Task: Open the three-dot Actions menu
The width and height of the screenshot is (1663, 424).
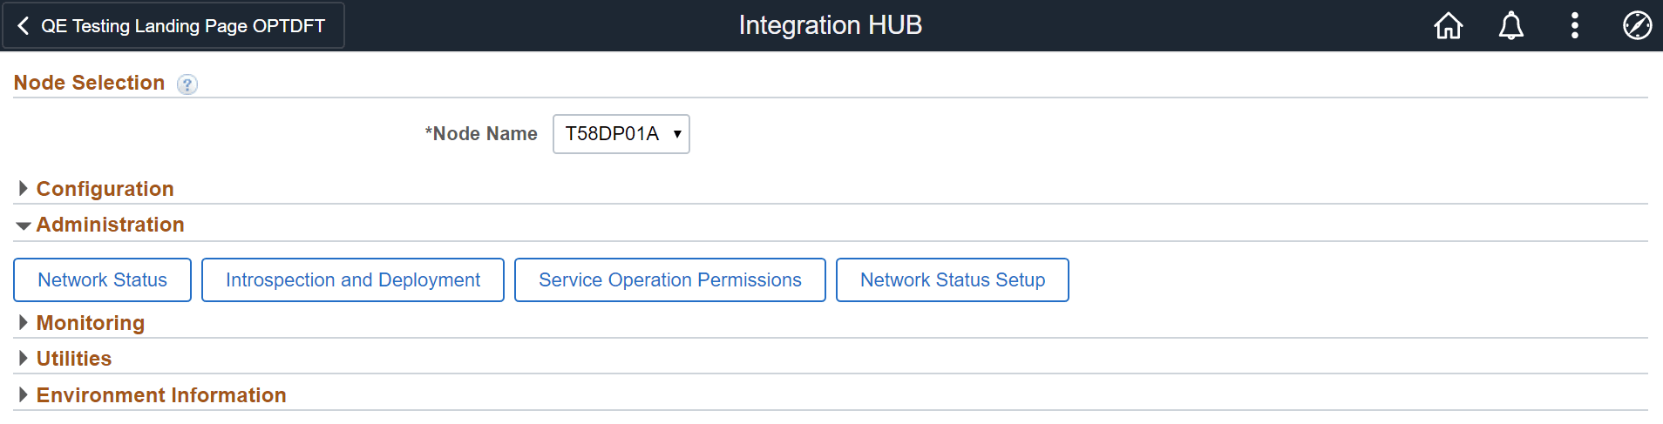Action: coord(1574,26)
